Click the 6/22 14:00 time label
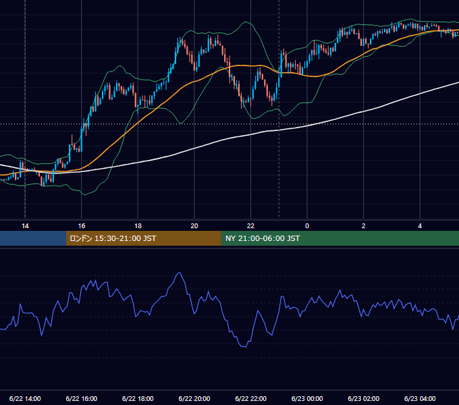This screenshot has width=459, height=405. tap(25, 398)
